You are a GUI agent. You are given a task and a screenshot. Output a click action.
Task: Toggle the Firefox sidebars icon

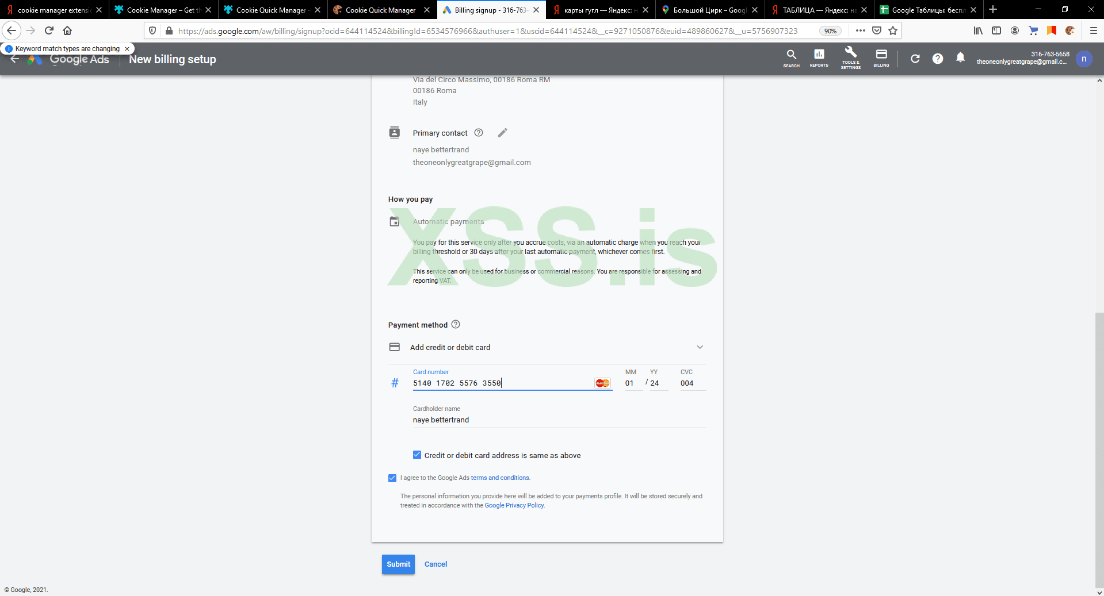coord(996,30)
